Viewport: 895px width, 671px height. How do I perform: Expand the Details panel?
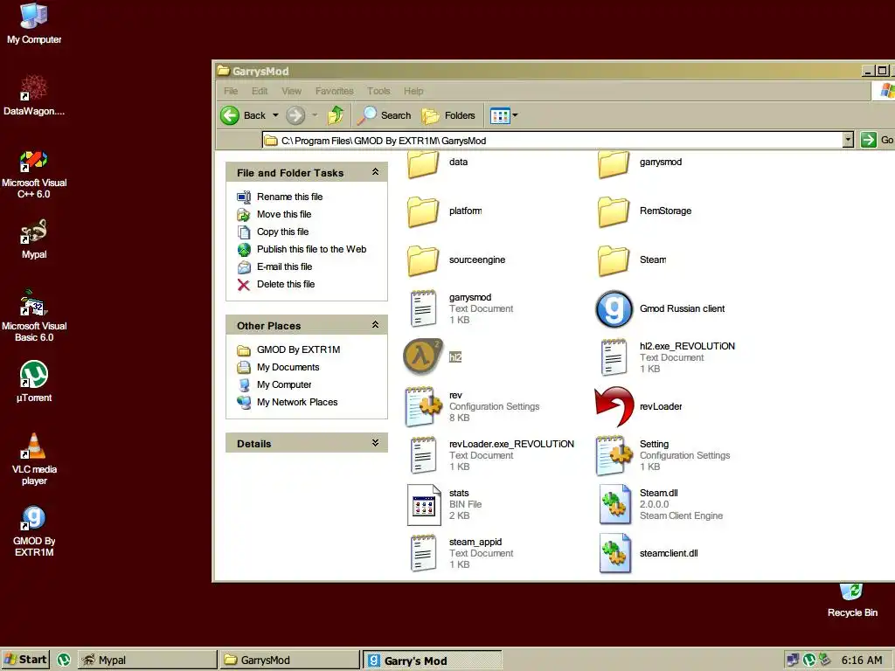coord(375,443)
